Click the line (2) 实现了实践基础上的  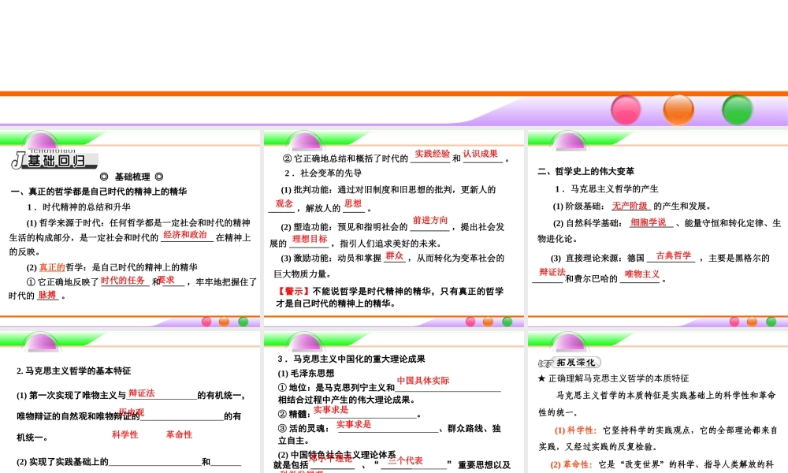[62, 462]
